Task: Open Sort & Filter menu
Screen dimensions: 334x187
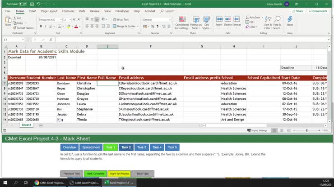Action: (268, 23)
